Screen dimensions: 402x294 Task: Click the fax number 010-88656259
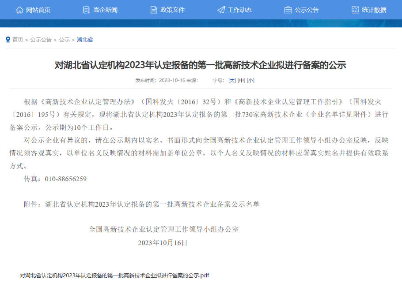pos(65,179)
